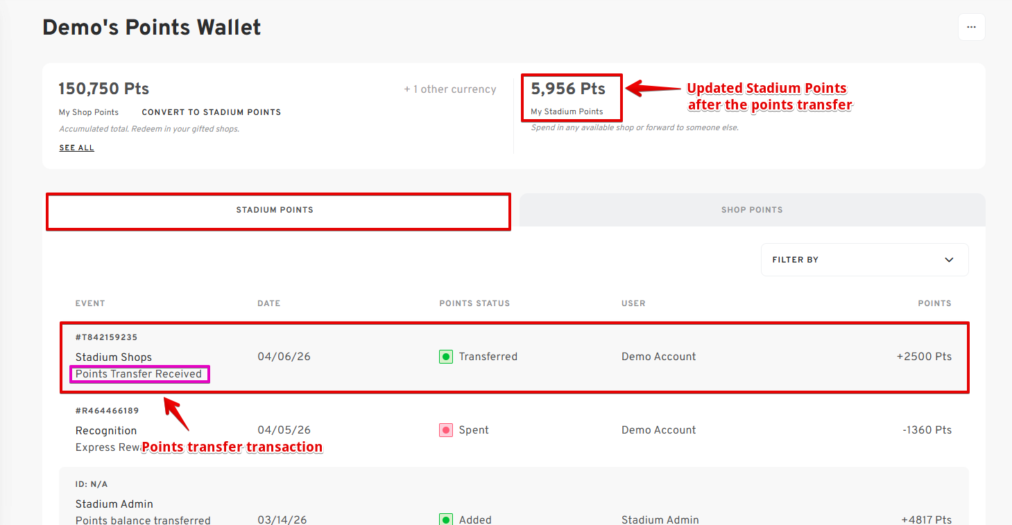Click the green Transferred status icon
1012x525 pixels.
(446, 357)
